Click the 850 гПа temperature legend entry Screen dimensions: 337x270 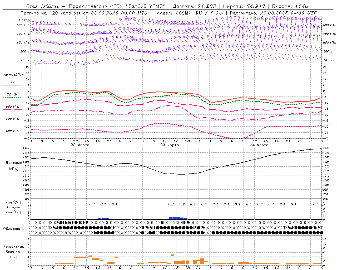[x=12, y=107]
